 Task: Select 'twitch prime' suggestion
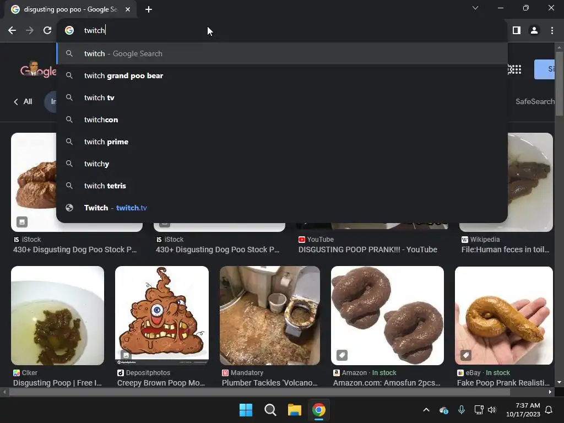(x=282, y=142)
